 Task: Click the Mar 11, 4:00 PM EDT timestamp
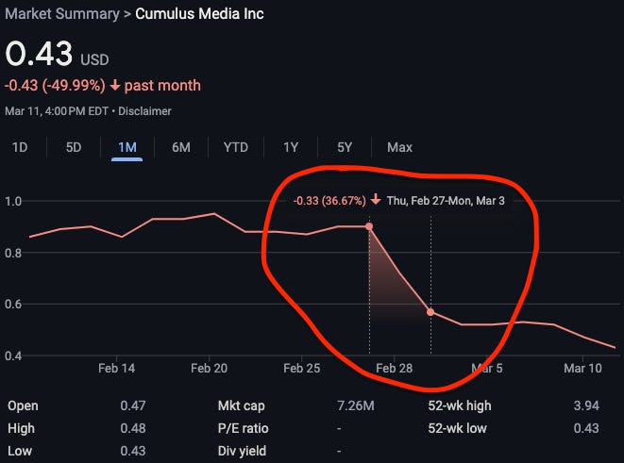click(57, 111)
